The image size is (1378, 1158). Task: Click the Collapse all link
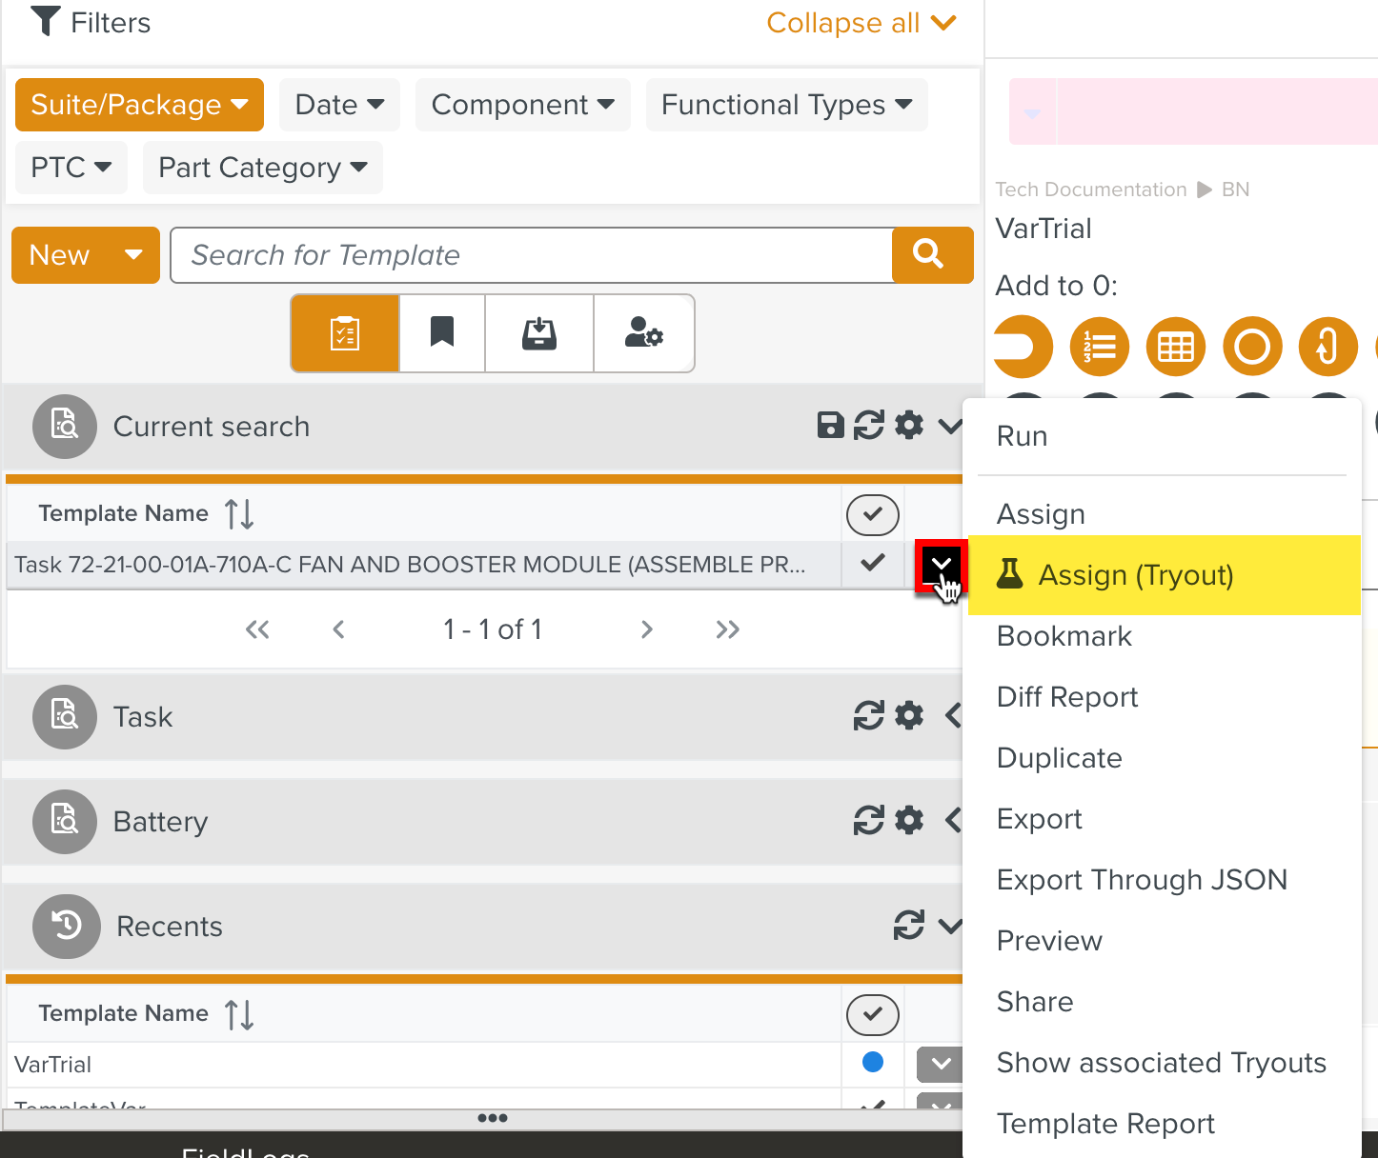(861, 23)
